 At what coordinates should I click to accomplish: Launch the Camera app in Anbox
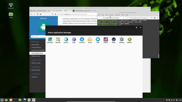[x=66, y=40]
